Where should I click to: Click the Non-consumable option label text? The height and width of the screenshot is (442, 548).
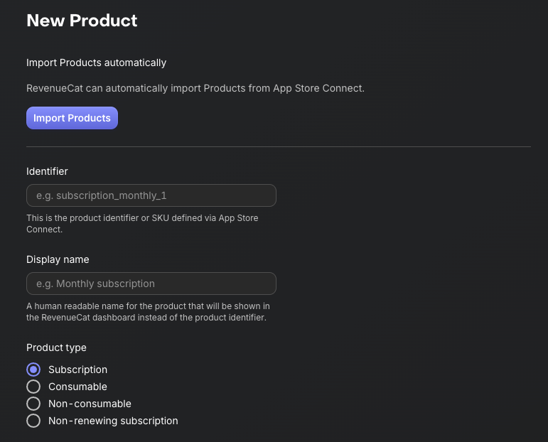[x=90, y=404]
